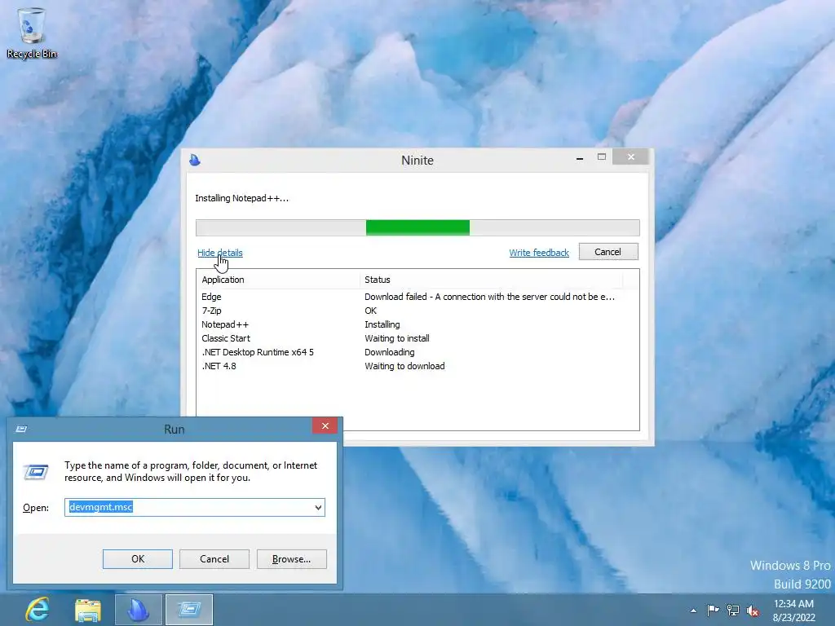Click the Edge 'Download failed' status text
The height and width of the screenshot is (626, 835).
coord(489,297)
